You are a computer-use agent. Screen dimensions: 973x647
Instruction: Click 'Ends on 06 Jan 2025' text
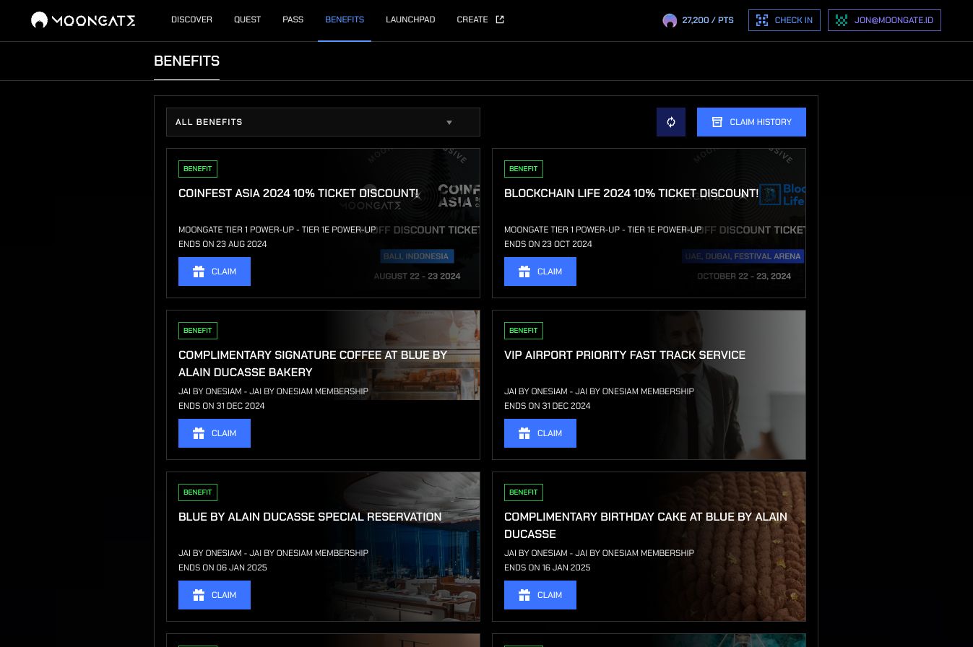click(x=222, y=568)
